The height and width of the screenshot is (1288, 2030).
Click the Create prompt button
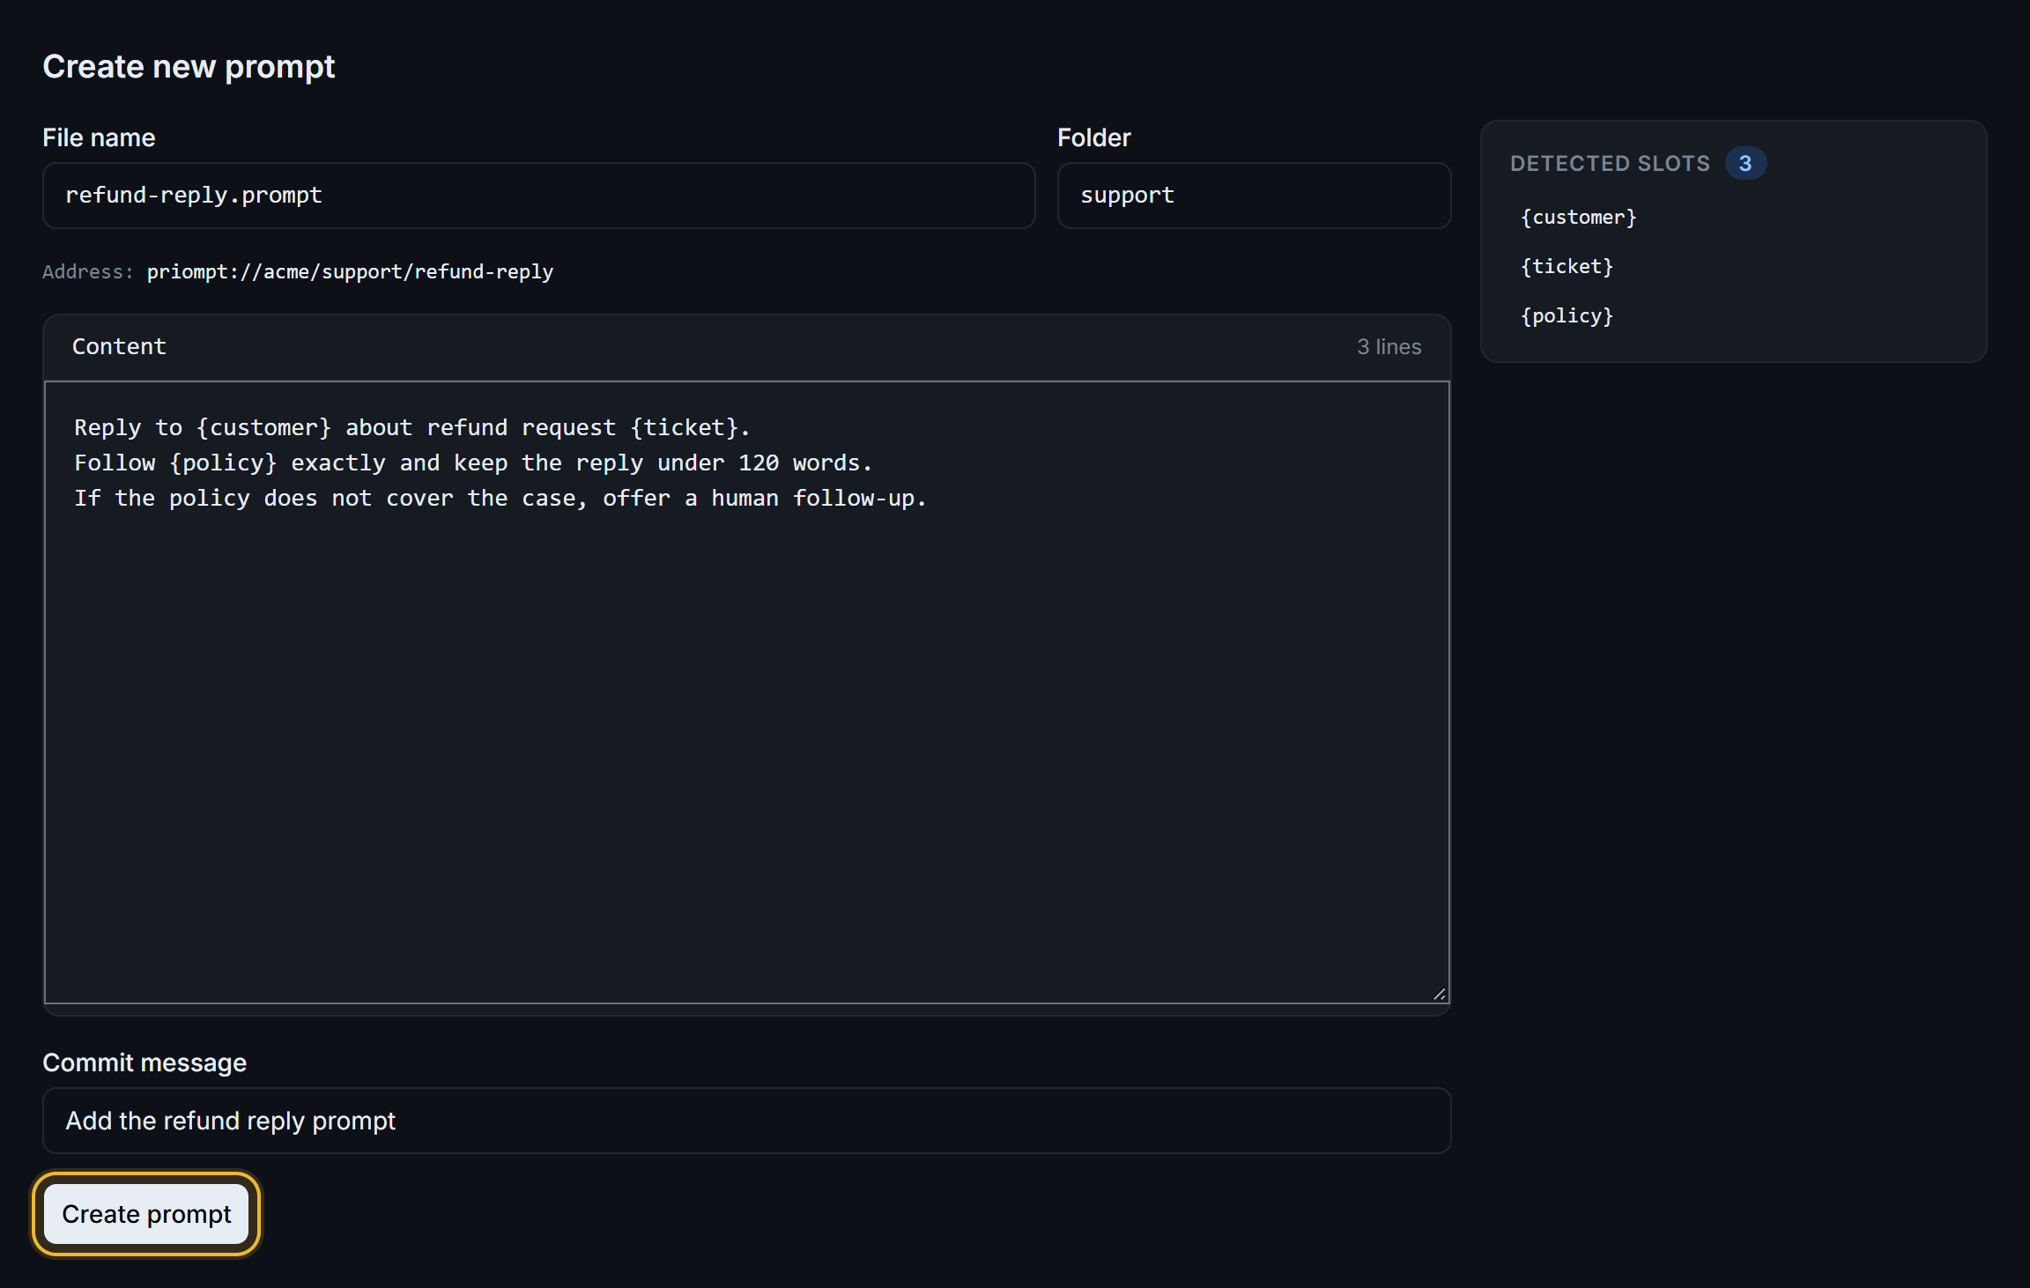click(146, 1214)
